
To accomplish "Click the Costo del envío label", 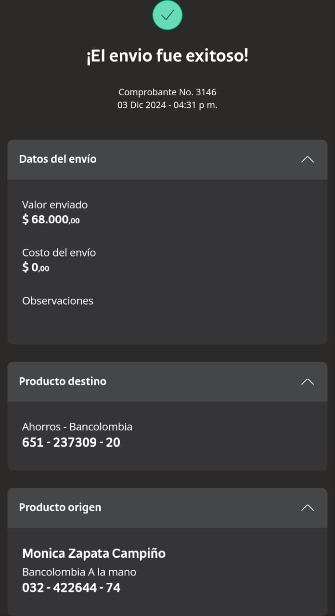I will pos(59,253).
